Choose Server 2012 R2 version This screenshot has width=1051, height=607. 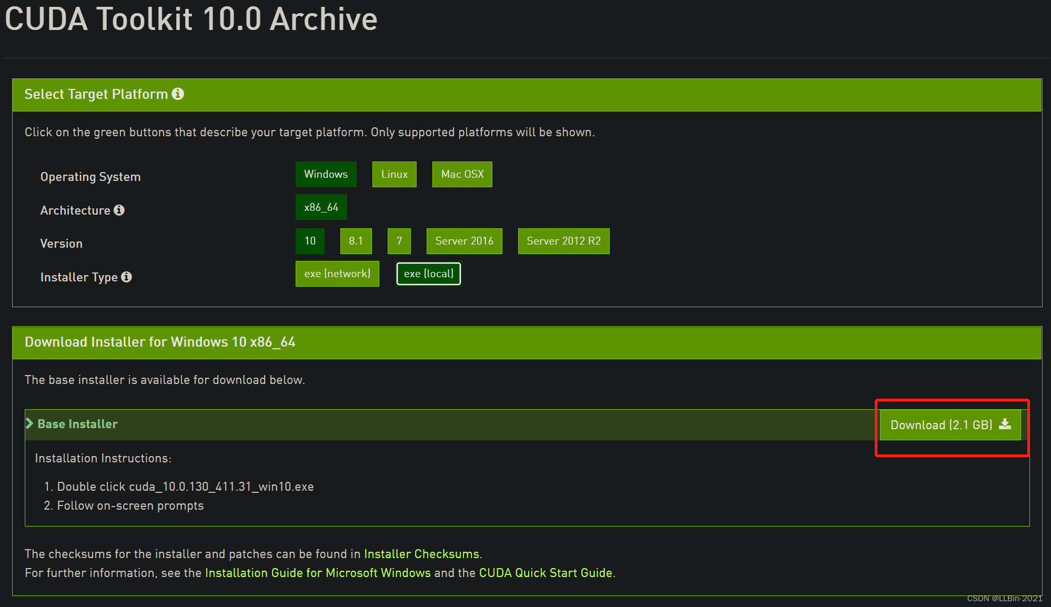point(564,241)
